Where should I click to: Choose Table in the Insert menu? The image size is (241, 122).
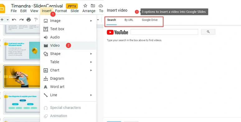click(x=68, y=62)
